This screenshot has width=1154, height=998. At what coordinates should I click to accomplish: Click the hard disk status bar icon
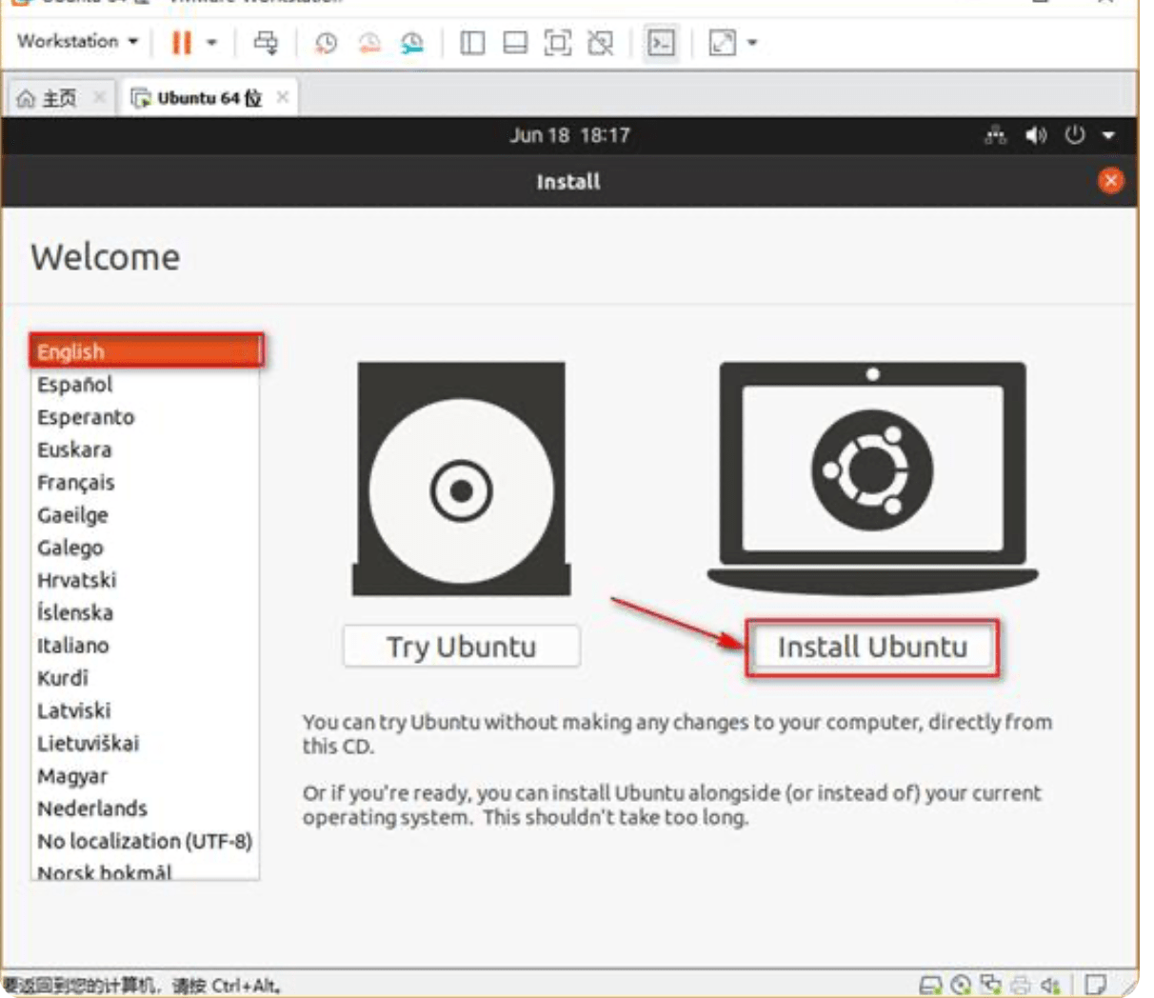pos(930,986)
